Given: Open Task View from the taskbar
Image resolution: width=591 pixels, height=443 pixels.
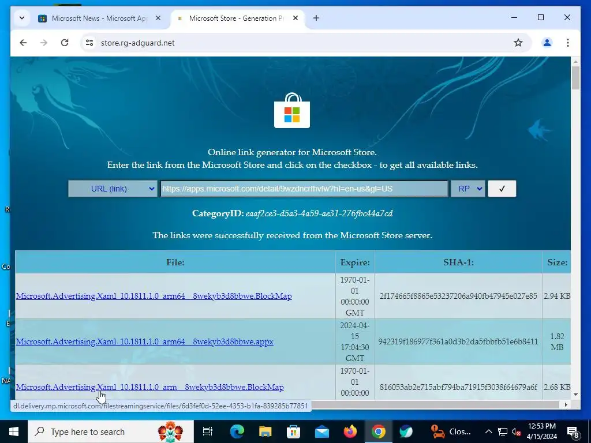Looking at the screenshot, I should pyautogui.click(x=208, y=431).
